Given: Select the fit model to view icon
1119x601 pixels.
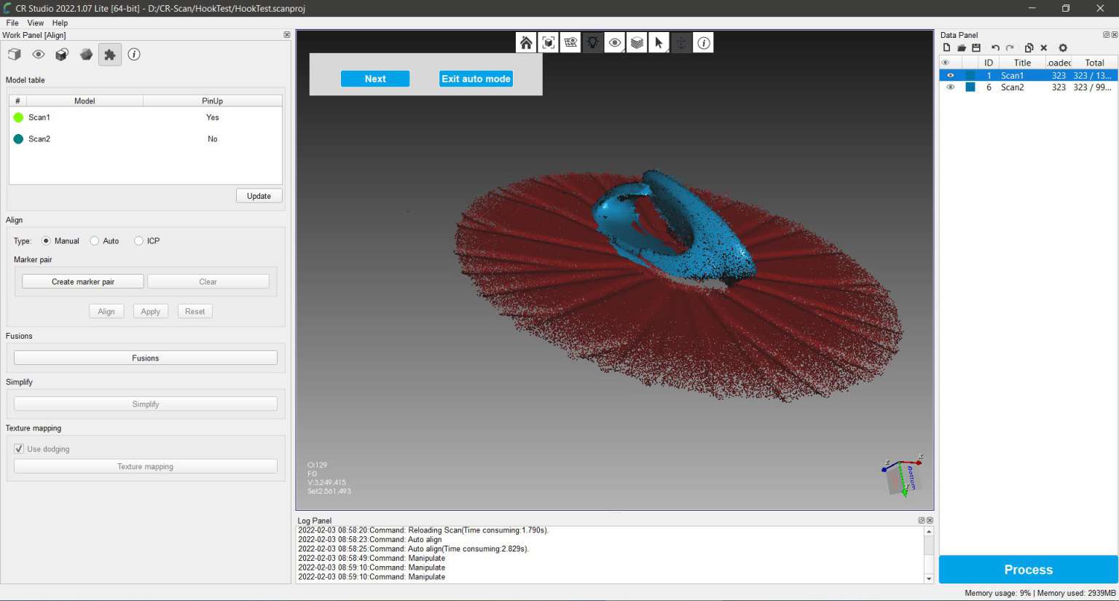Looking at the screenshot, I should click(x=548, y=42).
